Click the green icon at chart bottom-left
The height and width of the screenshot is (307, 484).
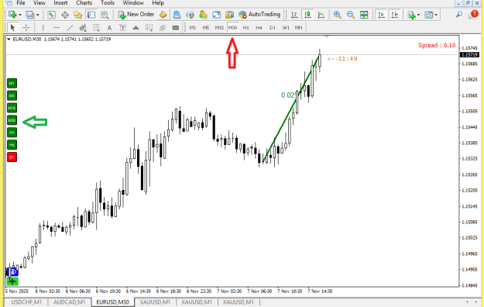pyautogui.click(x=12, y=281)
